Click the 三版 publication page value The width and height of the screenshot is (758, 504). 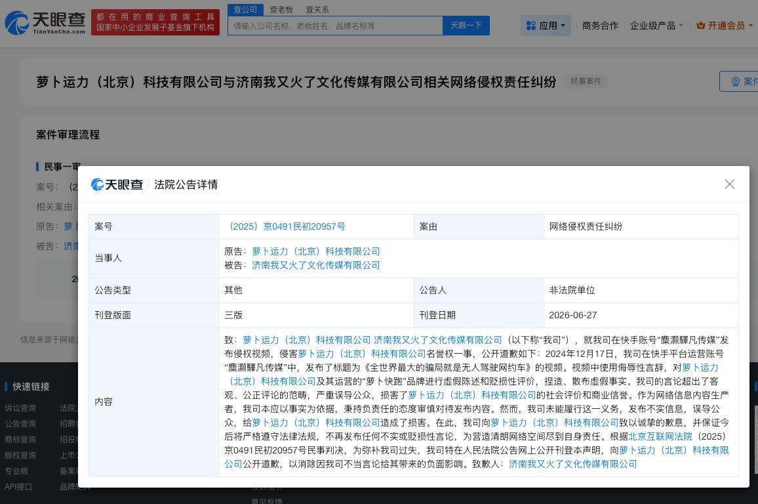pyautogui.click(x=233, y=316)
